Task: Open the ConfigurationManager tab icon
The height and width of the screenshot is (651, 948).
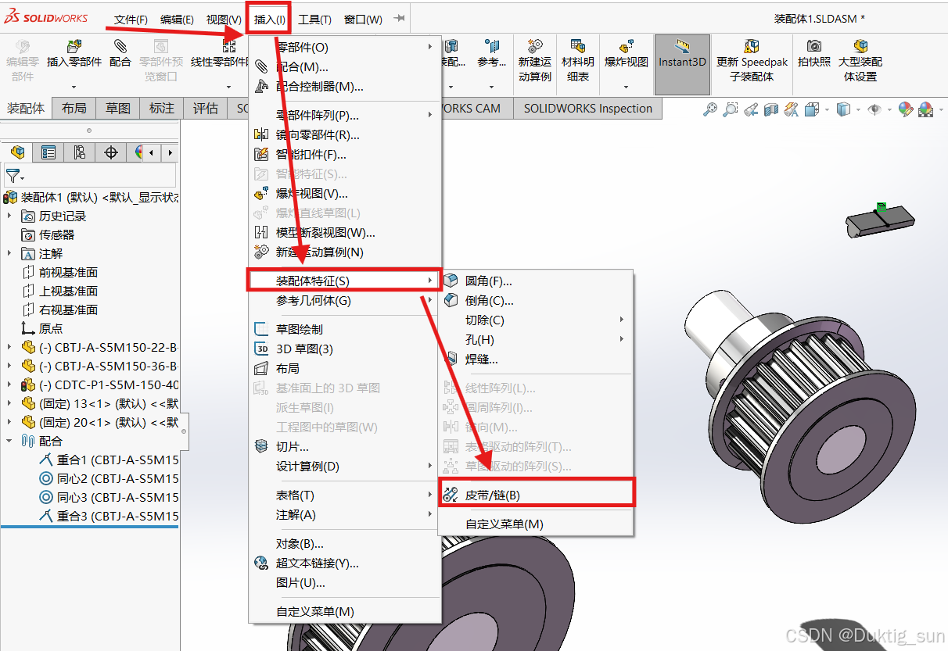Action: (x=80, y=152)
